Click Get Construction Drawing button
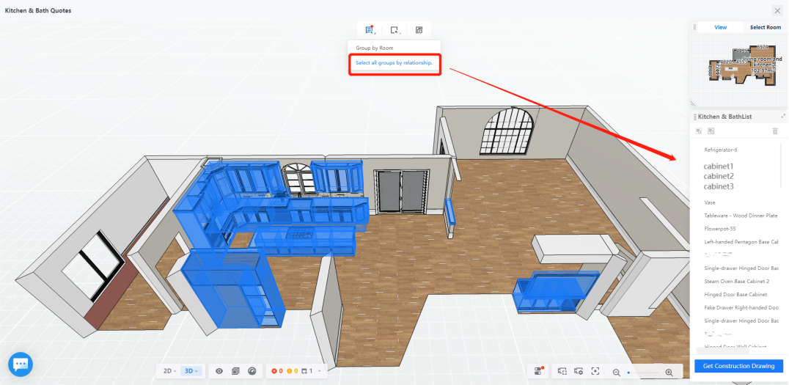The height and width of the screenshot is (385, 789). (738, 366)
